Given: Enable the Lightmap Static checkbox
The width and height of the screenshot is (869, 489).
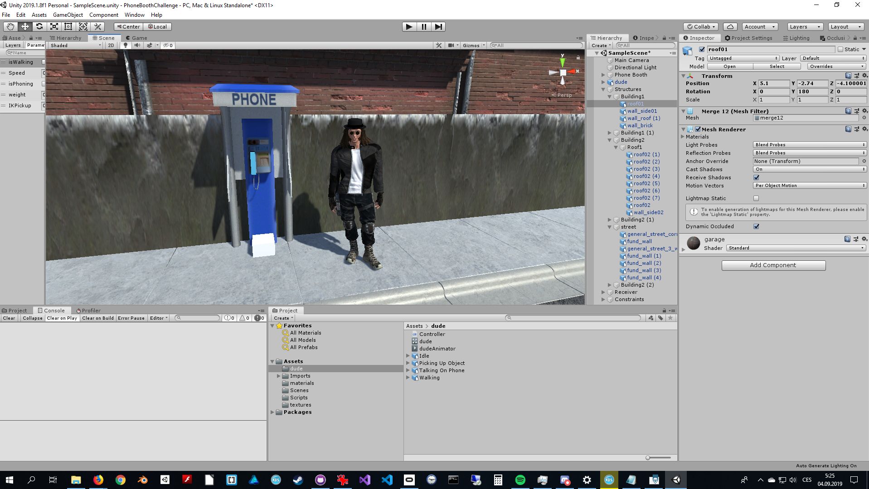Looking at the screenshot, I should click(x=756, y=198).
